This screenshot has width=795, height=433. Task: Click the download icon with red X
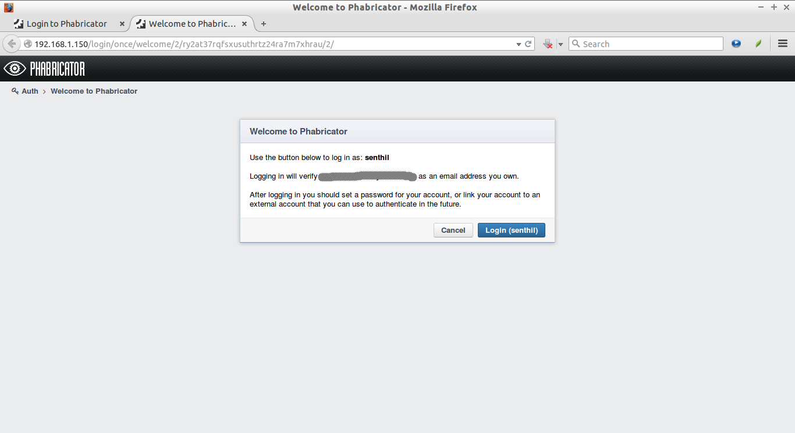pyautogui.click(x=548, y=44)
